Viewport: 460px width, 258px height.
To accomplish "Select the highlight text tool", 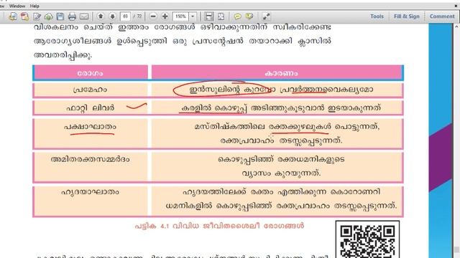I will pos(249,16).
